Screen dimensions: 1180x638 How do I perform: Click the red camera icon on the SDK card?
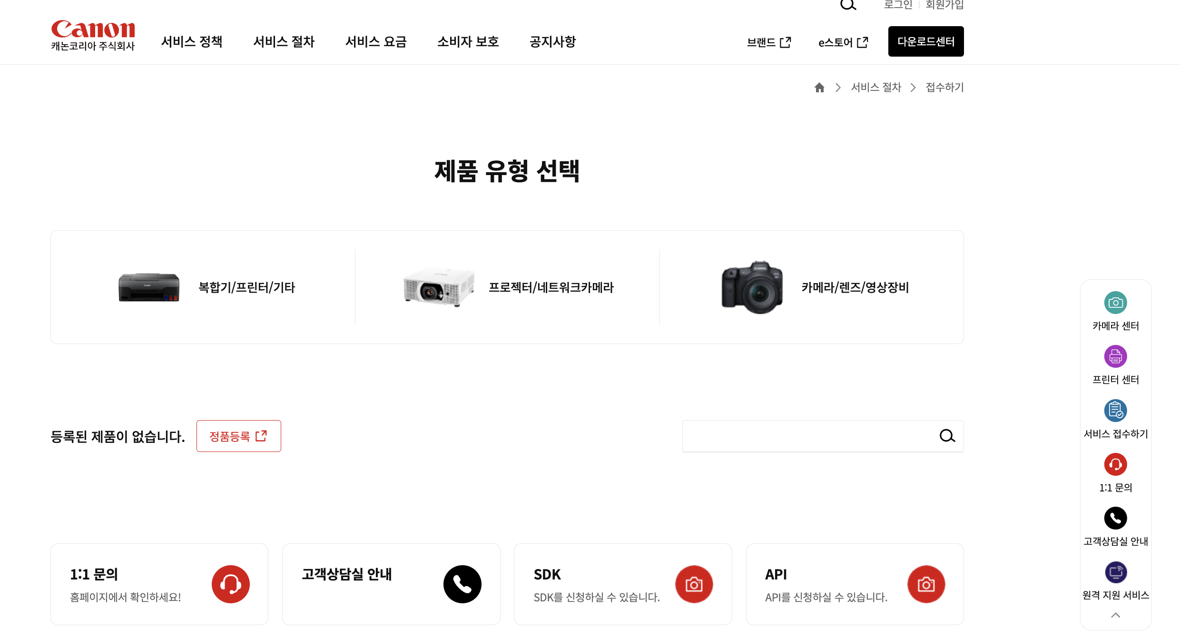(694, 584)
